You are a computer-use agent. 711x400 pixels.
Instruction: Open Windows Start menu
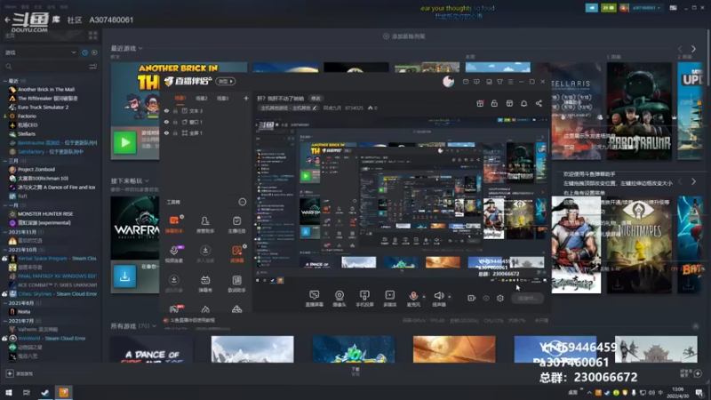[9, 392]
